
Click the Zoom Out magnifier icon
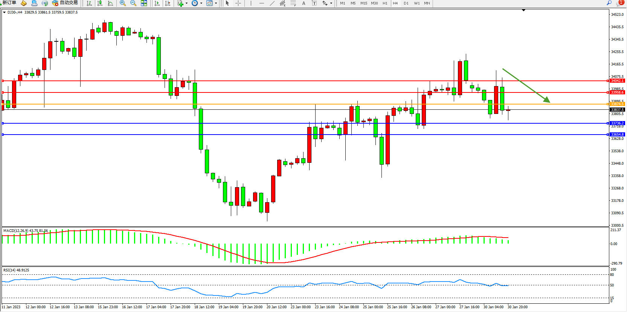tap(133, 3)
